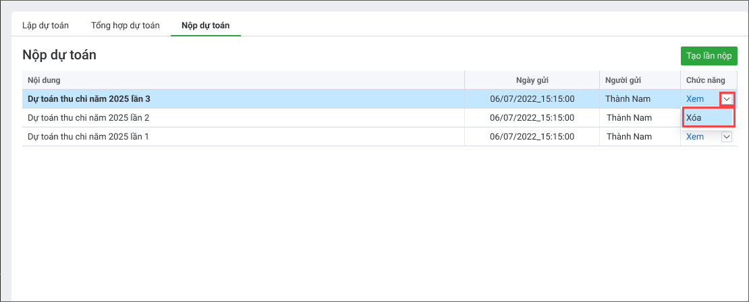Select the Nộp dự toán tab
The width and height of the screenshot is (749, 302).
(205, 26)
